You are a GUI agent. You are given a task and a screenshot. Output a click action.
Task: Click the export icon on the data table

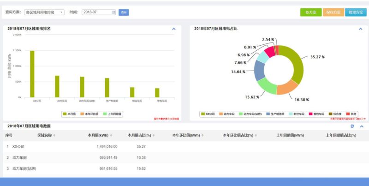[352, 126]
